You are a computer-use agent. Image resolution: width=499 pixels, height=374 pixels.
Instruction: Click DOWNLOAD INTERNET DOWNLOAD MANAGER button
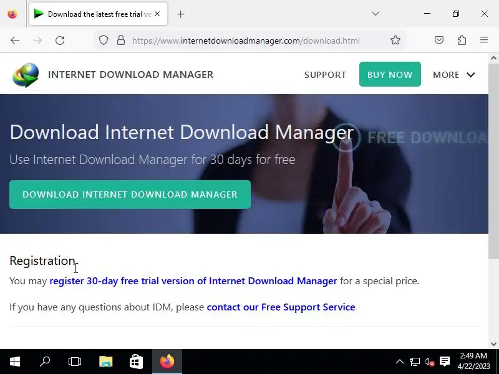(x=130, y=194)
